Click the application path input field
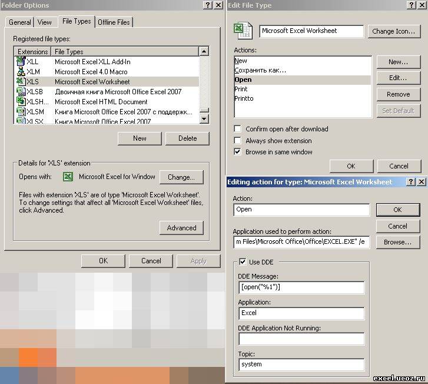Image resolution: width=428 pixels, height=384 pixels. click(301, 241)
